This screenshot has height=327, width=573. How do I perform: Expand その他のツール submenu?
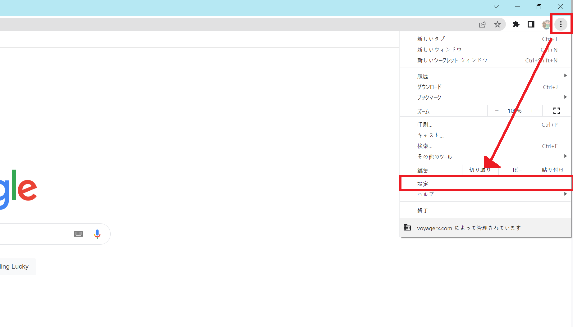(x=485, y=157)
